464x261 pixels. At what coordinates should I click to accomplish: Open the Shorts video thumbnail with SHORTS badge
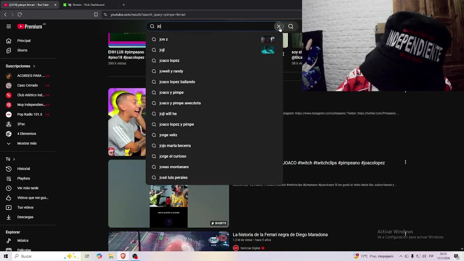tap(169, 194)
